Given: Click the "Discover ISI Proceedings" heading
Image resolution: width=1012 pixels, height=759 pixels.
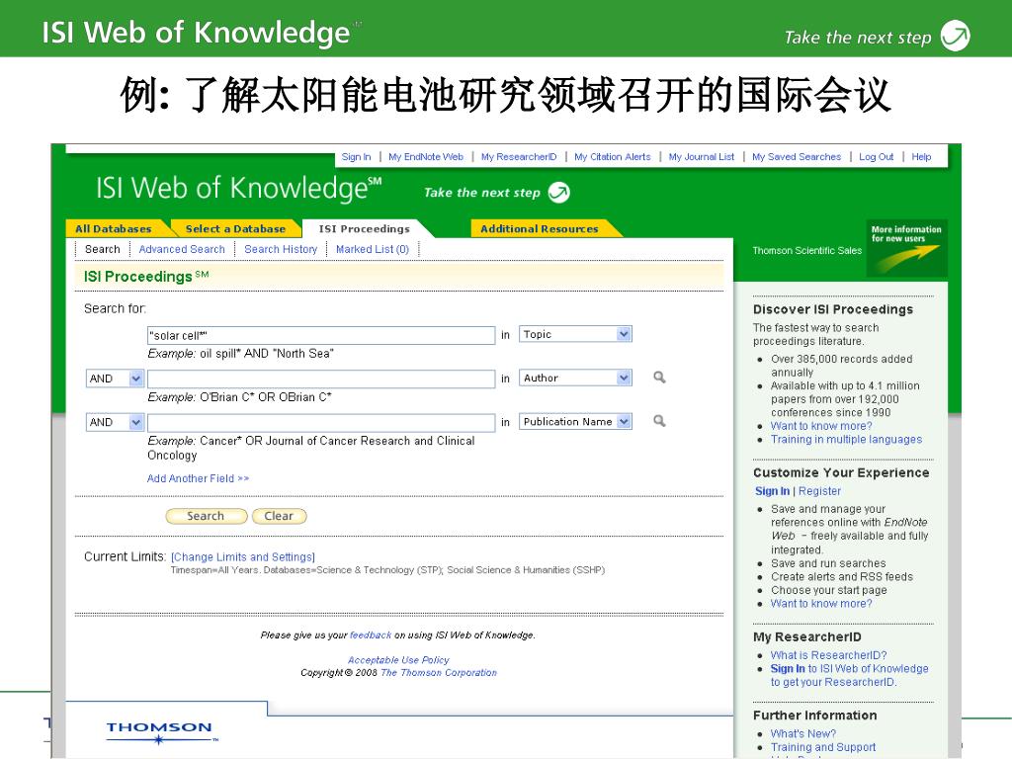Looking at the screenshot, I should click(833, 309).
